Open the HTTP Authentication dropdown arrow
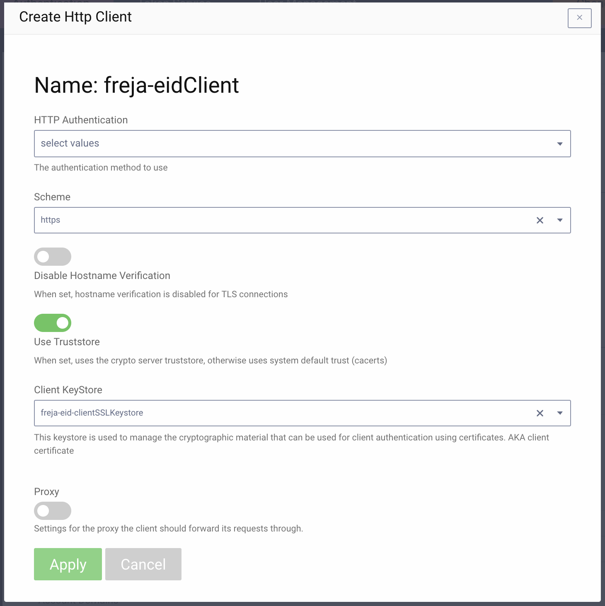Viewport: 605px width, 606px height. [x=560, y=144]
